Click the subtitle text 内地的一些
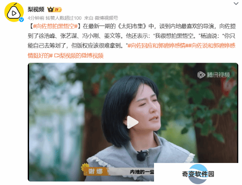 click(142, 172)
